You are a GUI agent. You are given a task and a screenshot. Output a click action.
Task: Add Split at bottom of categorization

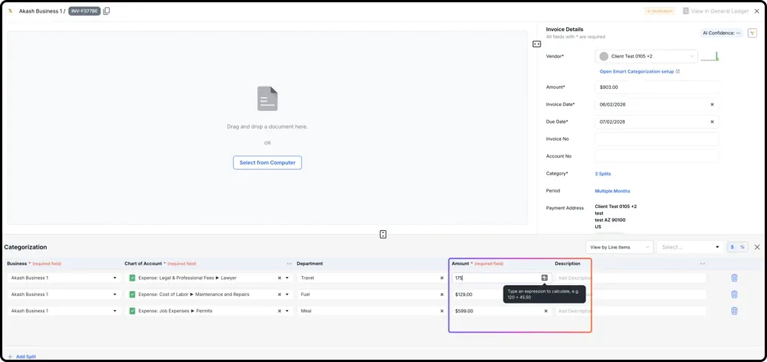coord(21,357)
